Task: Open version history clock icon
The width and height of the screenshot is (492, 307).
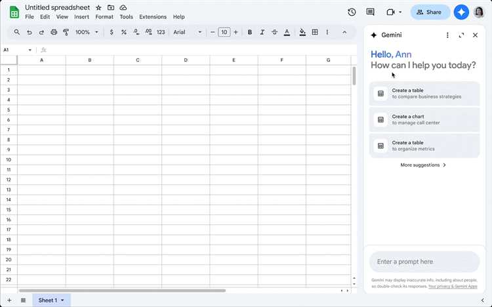Action: pyautogui.click(x=352, y=12)
